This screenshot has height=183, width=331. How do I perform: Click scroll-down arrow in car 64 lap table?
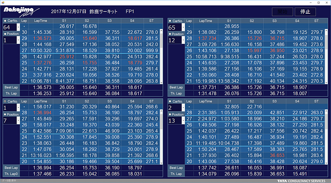(161, 82)
